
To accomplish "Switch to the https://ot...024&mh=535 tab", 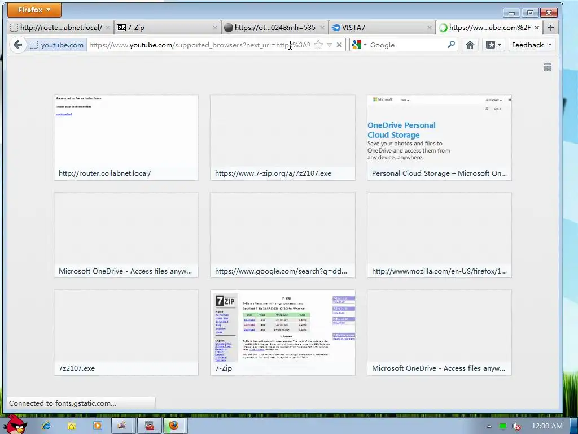I will pyautogui.click(x=275, y=27).
